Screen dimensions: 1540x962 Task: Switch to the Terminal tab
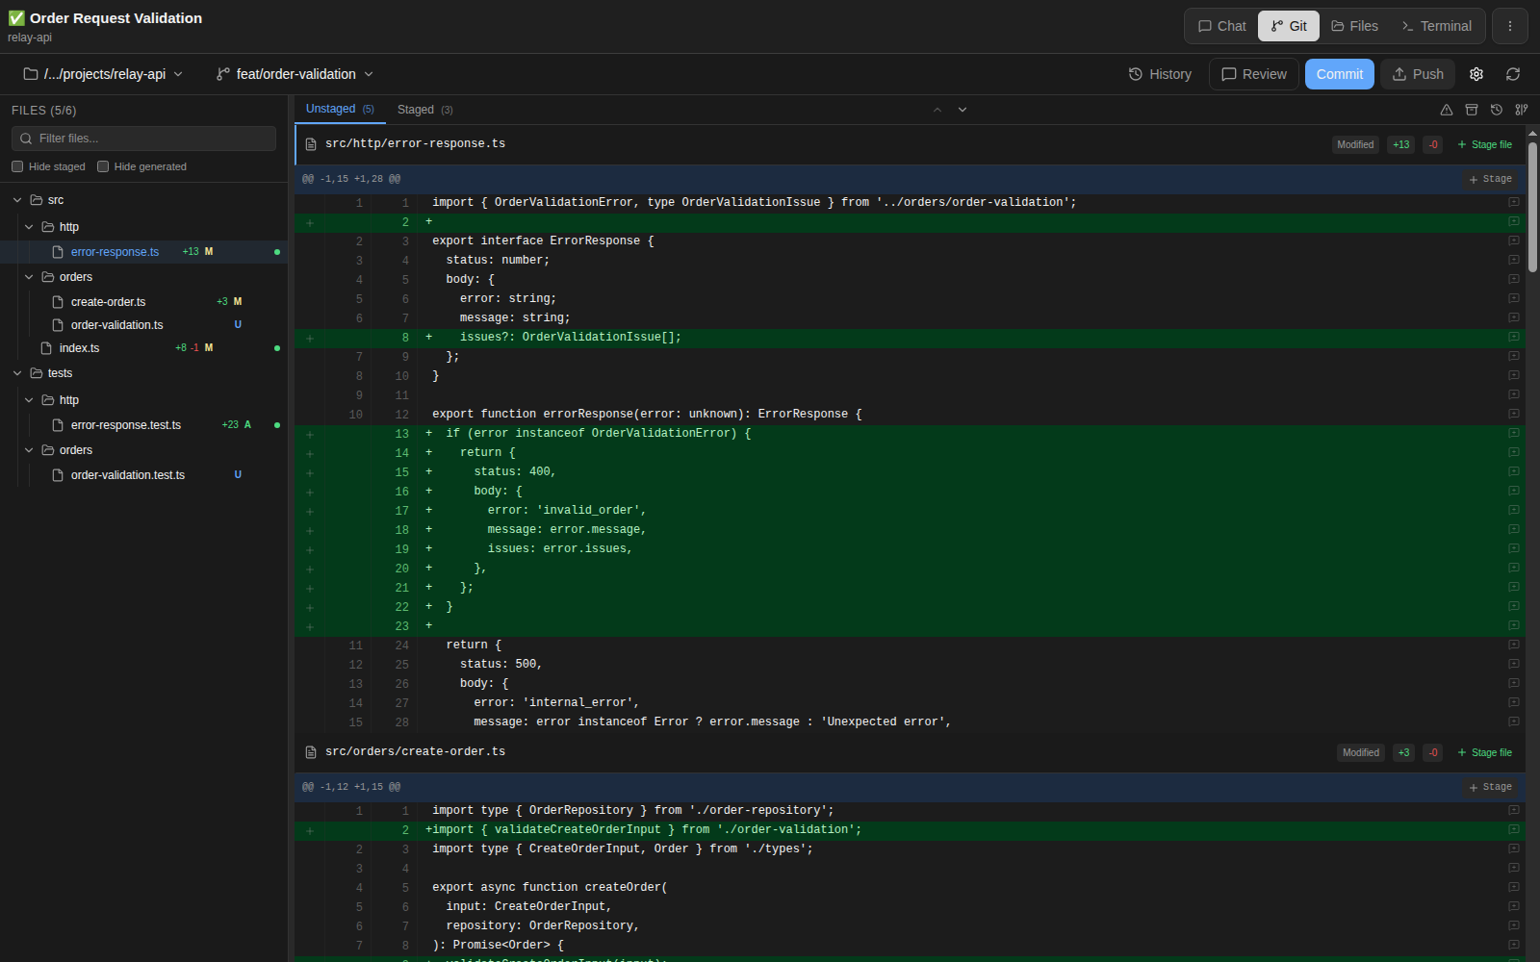(1437, 26)
